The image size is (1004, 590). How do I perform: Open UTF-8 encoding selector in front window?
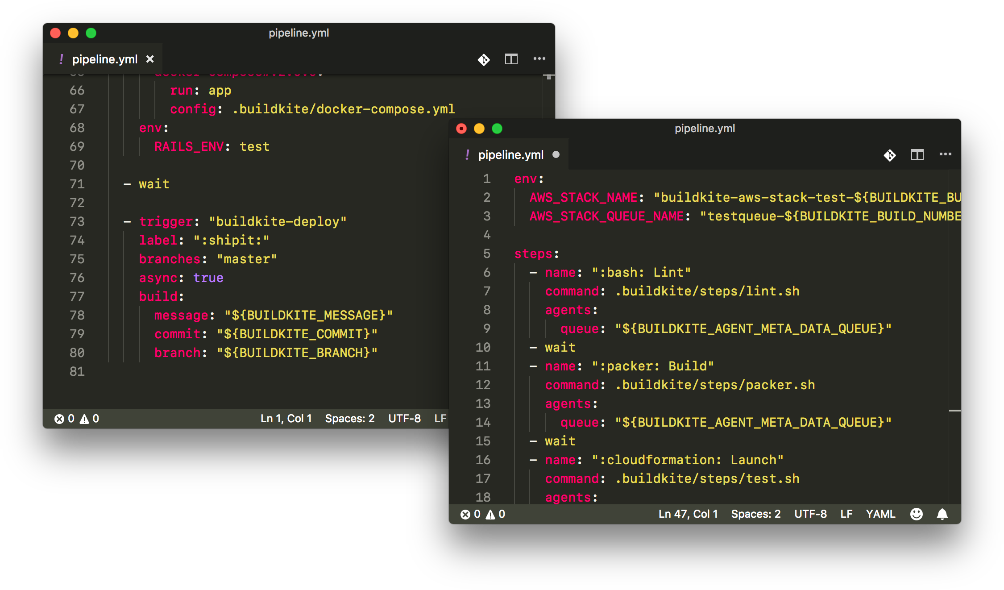click(x=810, y=514)
